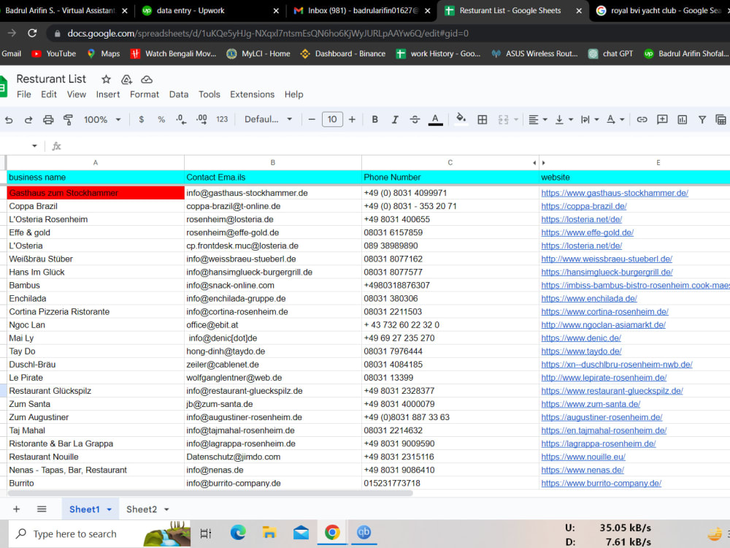Open the YouTube bookmark

tap(53, 53)
